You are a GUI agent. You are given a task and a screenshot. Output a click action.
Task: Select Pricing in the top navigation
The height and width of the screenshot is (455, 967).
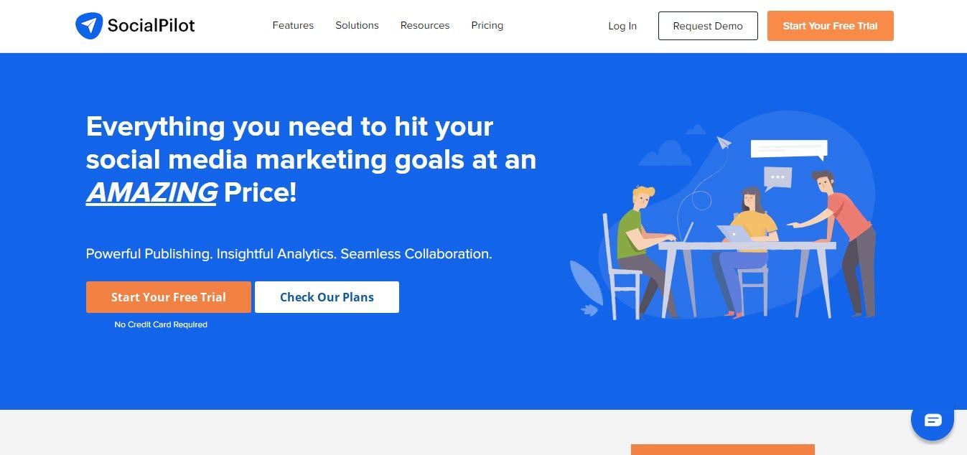tap(487, 25)
